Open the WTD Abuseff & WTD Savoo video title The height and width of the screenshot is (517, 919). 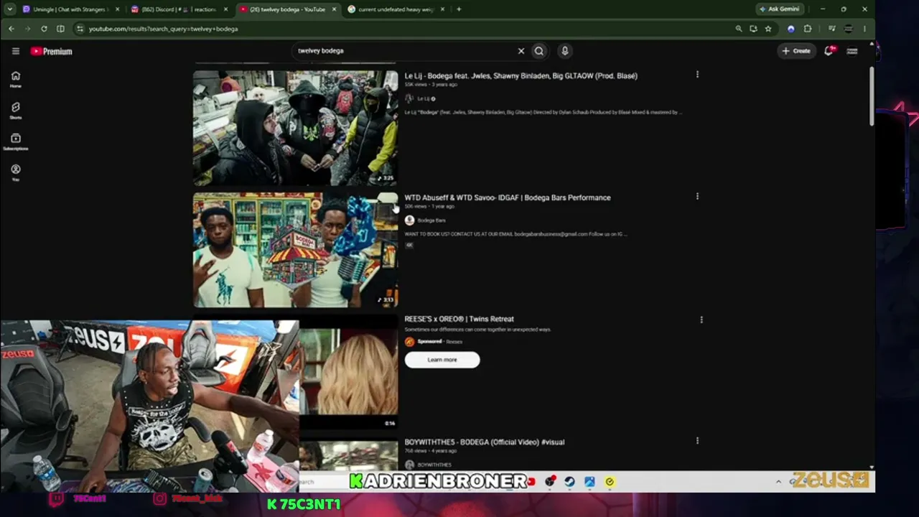coord(508,197)
